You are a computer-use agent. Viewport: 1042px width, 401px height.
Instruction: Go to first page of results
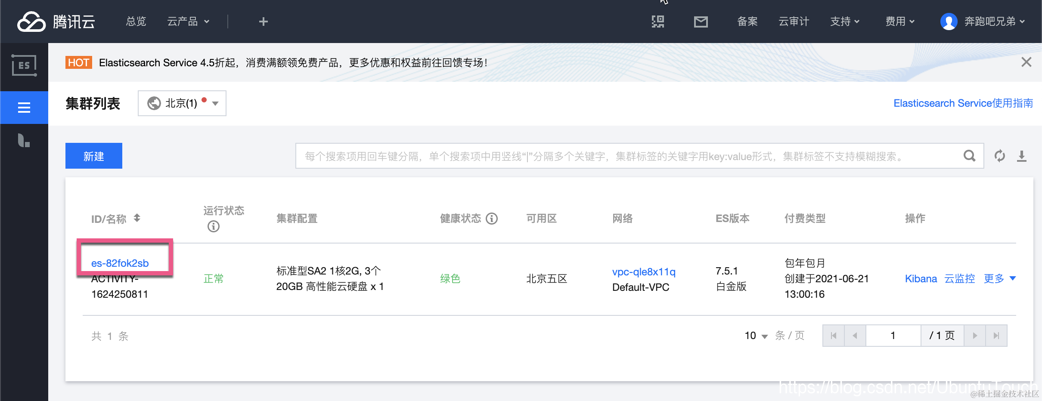pyautogui.click(x=834, y=336)
